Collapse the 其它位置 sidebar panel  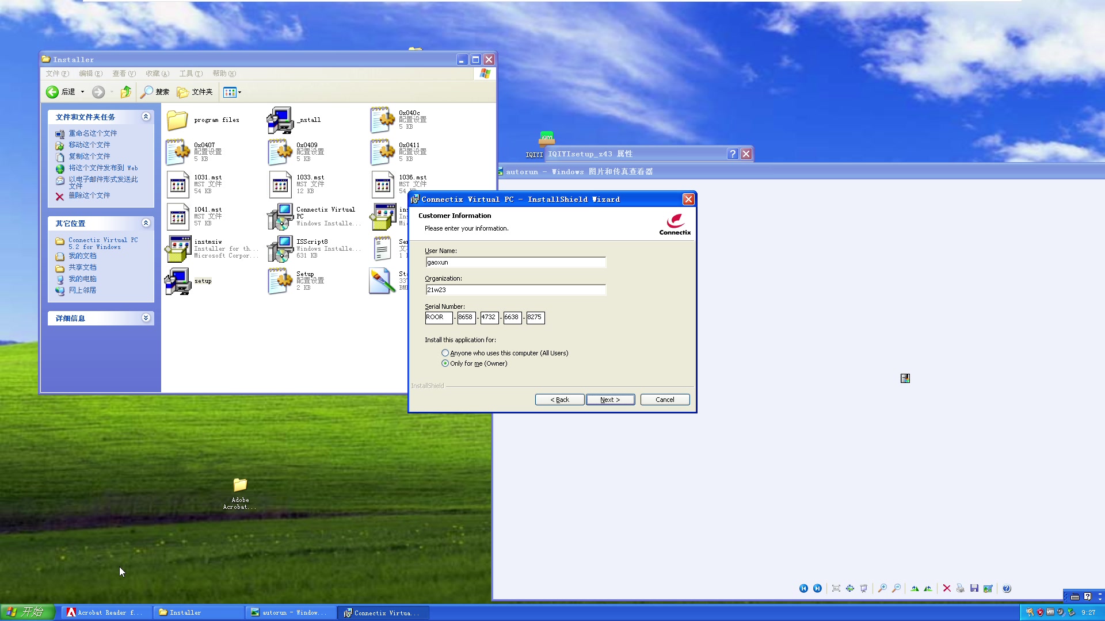[x=146, y=223]
